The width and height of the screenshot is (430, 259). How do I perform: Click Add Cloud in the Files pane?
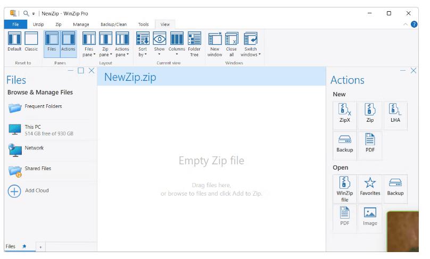pos(36,191)
